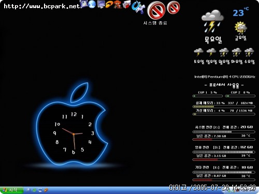Viewport: 259px width, 194px height.
Task: Click the 기타 관련 [E:] label
Action: pos(207,168)
